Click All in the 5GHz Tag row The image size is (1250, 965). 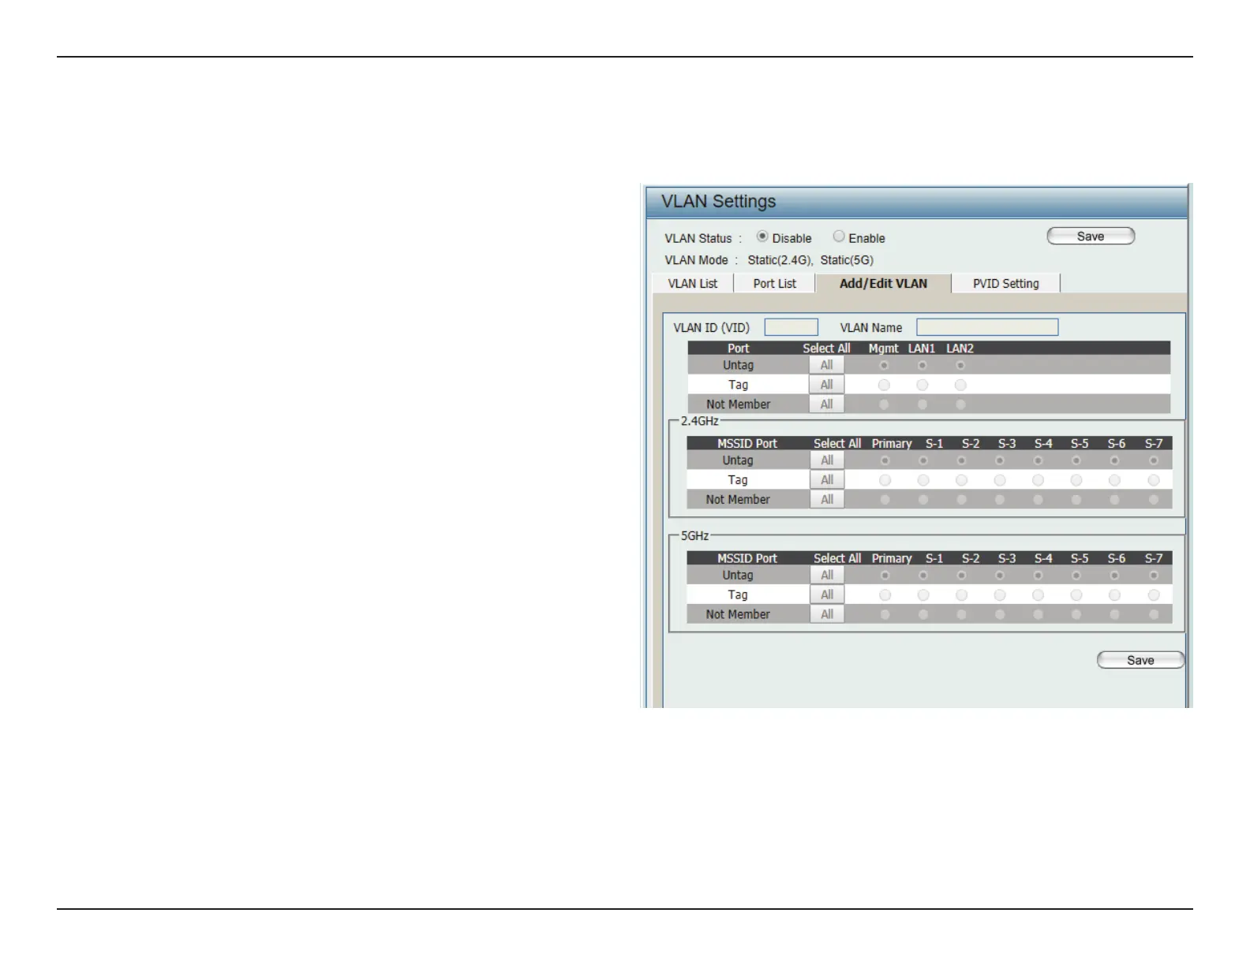pyautogui.click(x=827, y=595)
